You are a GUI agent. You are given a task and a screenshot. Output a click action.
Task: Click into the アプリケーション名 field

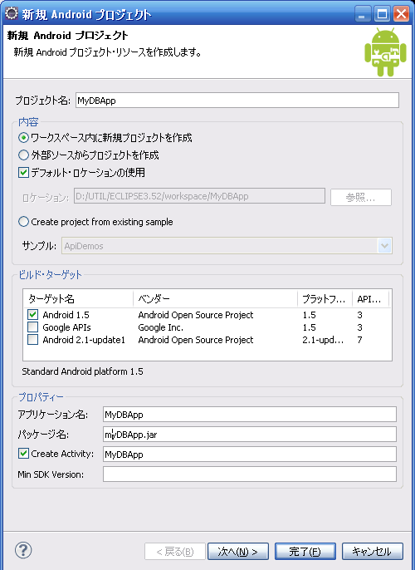[250, 415]
